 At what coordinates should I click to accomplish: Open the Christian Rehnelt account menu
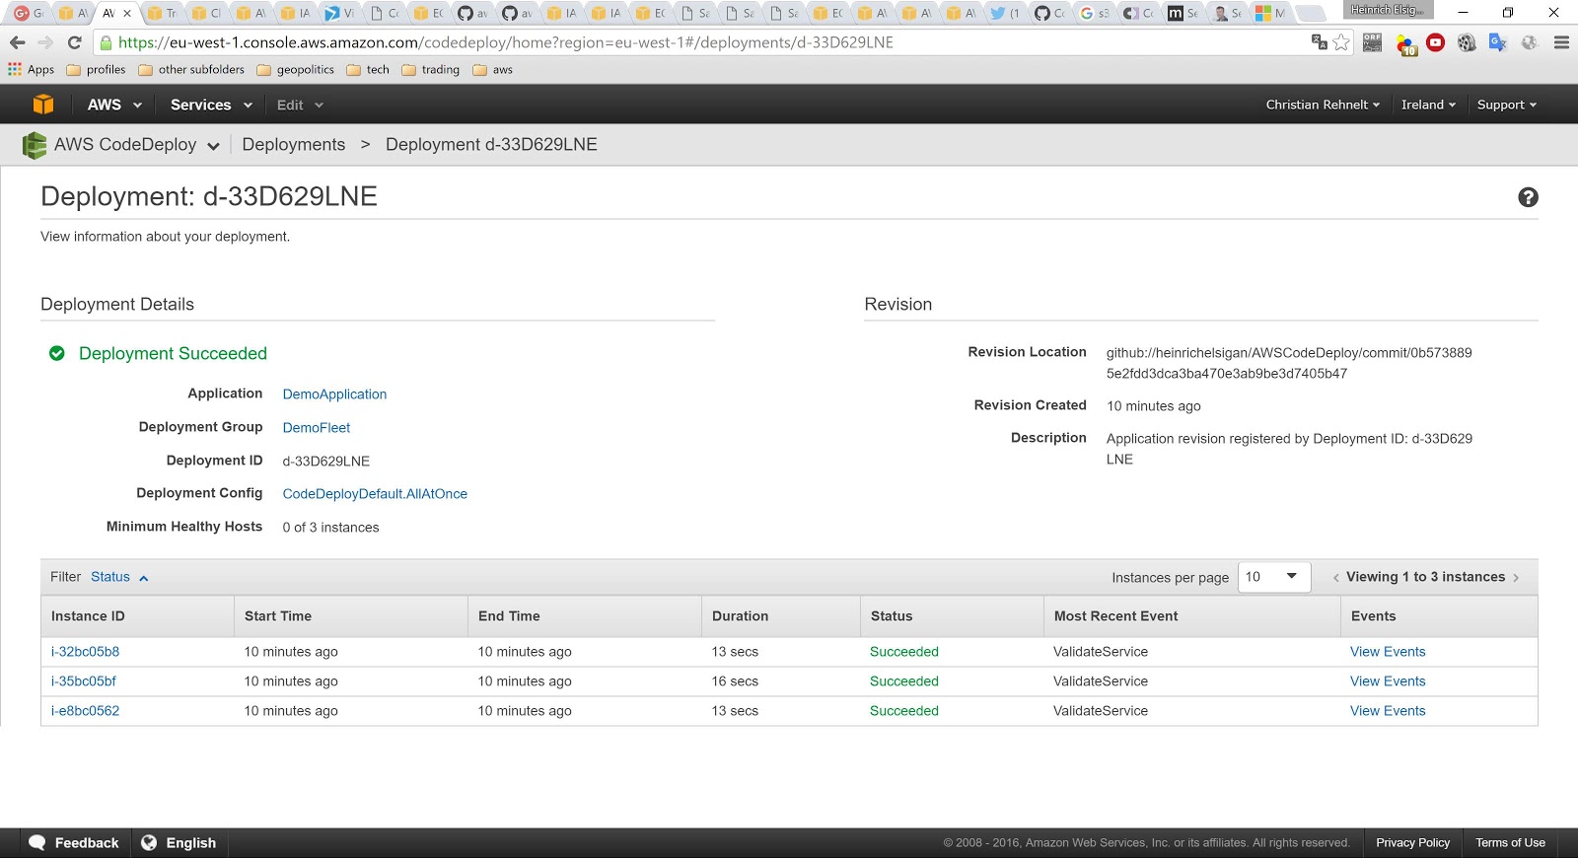[x=1323, y=105]
